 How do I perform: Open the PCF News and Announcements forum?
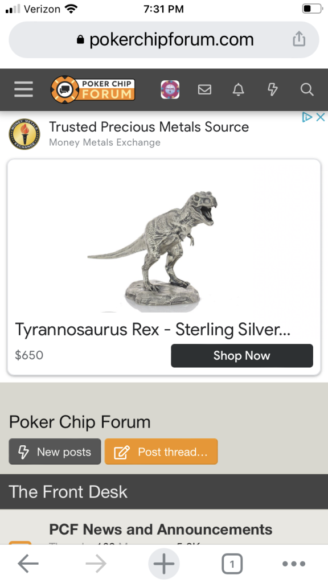click(x=161, y=529)
